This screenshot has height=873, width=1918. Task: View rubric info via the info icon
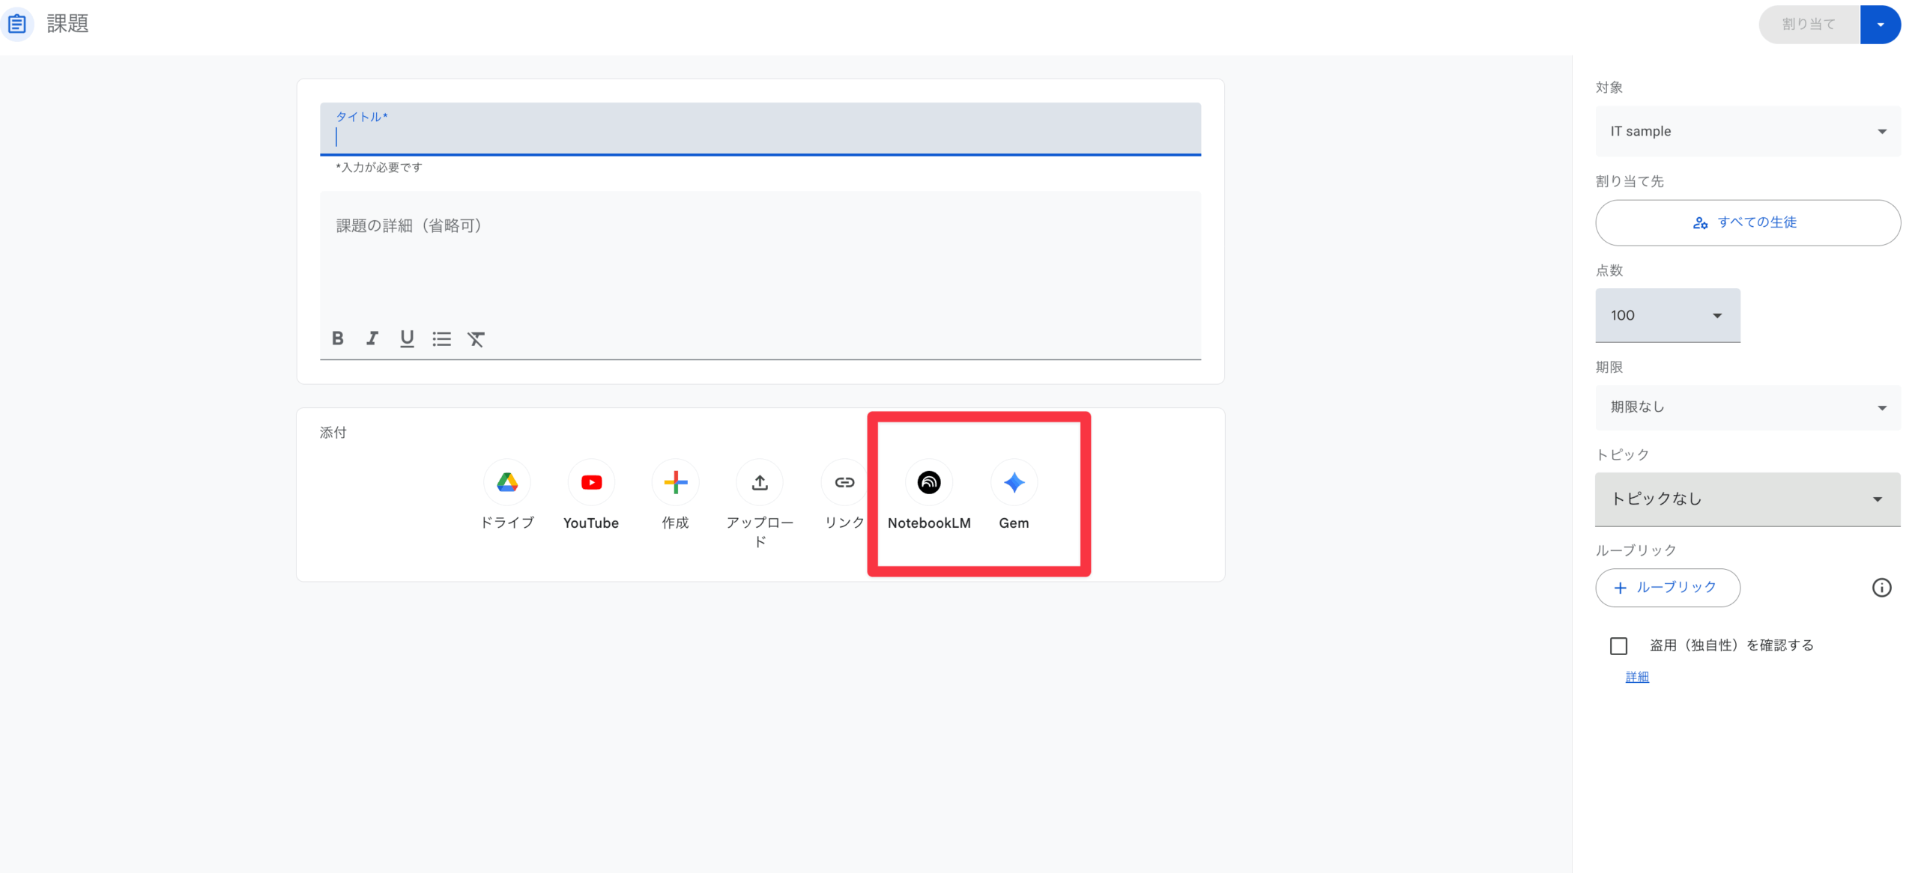pos(1882,588)
